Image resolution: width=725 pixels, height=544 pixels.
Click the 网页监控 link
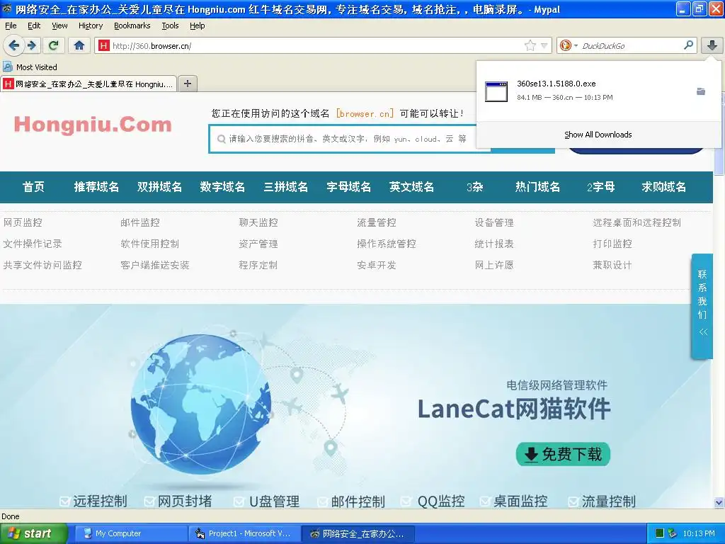coord(23,222)
